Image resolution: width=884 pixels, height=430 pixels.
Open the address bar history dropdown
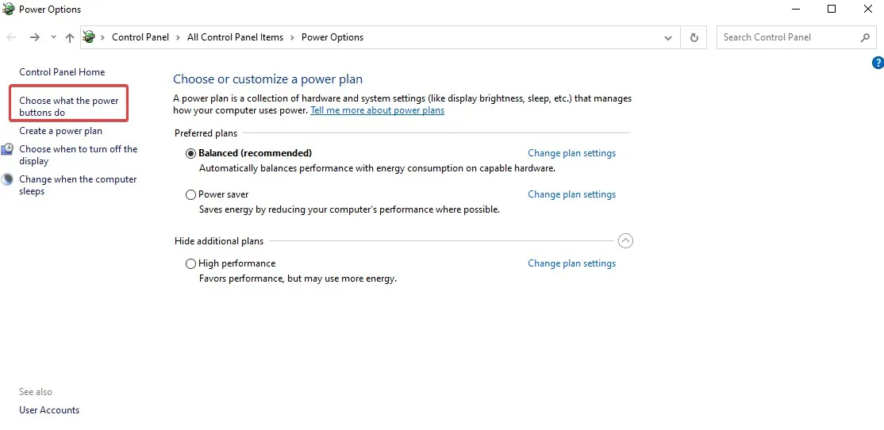(669, 37)
